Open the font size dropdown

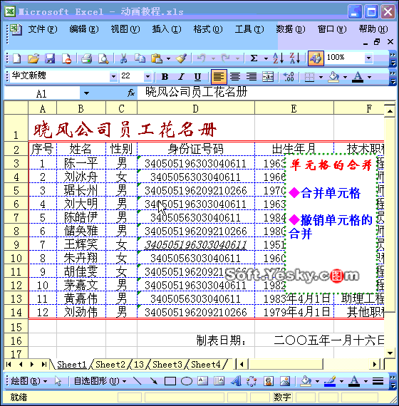pyautogui.click(x=147, y=77)
